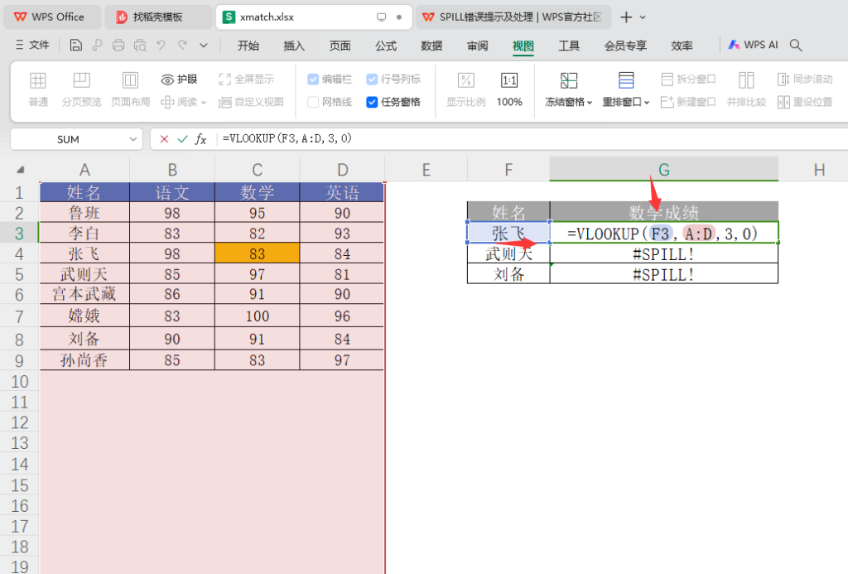This screenshot has height=574, width=848.
Task: Click 拆分窗口 split window
Action: pyautogui.click(x=688, y=80)
